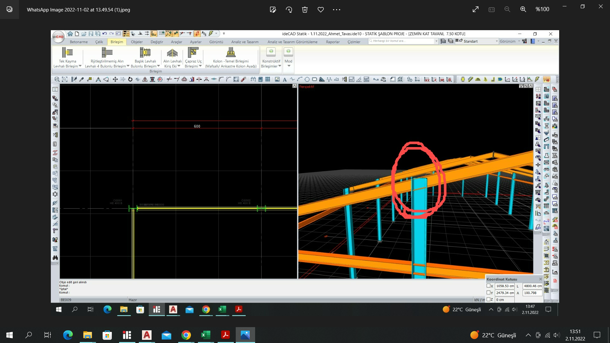The width and height of the screenshot is (610, 343).
Task: Select the move four-arrow tool in ideCAD toolbar
Action: [115, 79]
